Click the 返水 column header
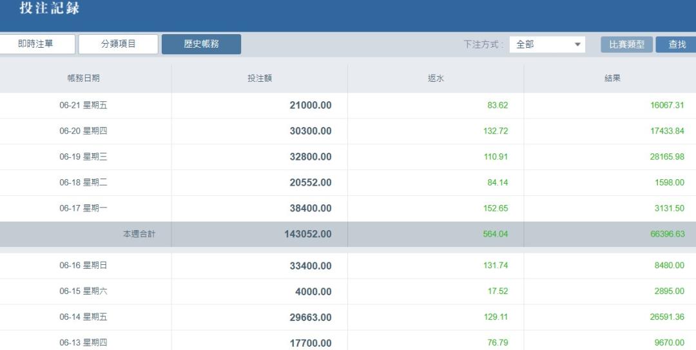The image size is (696, 350). [x=436, y=79]
